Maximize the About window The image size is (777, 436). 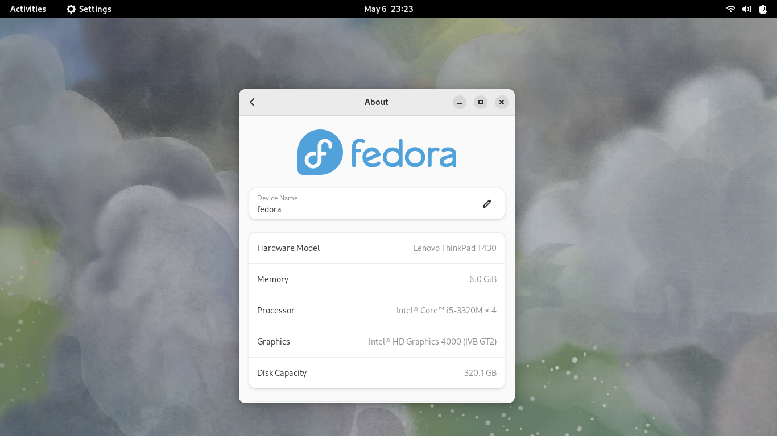point(481,102)
